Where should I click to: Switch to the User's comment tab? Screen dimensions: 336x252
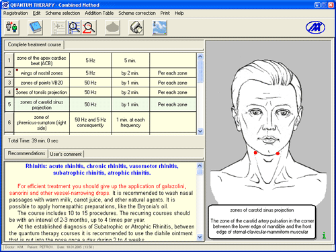pos(66,154)
